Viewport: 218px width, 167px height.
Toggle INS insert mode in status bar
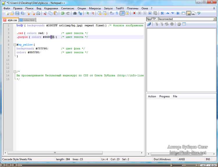coord(208,159)
